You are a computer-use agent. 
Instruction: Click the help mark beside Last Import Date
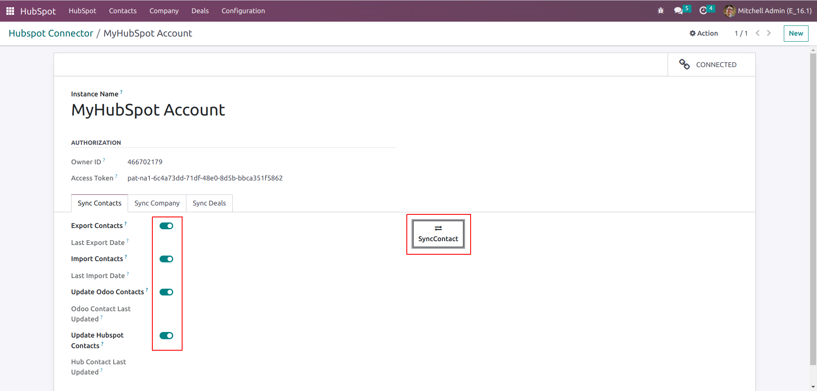[128, 273]
